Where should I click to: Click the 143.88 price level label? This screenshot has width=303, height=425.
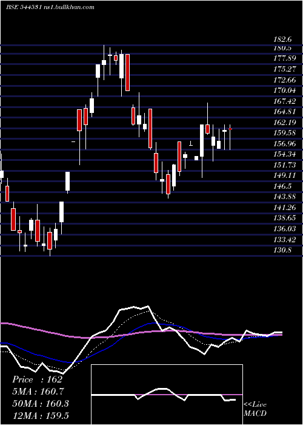[285, 197]
